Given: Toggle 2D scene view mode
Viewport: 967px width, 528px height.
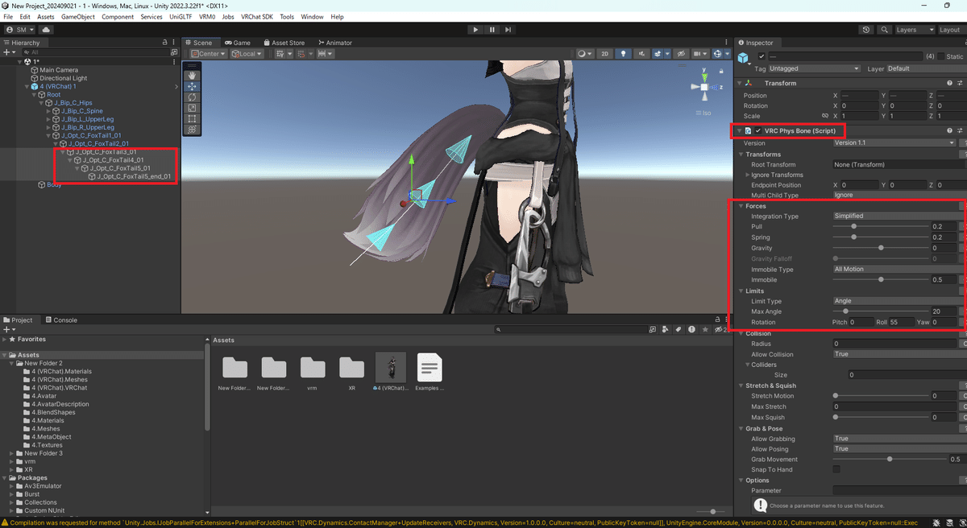Looking at the screenshot, I should coord(605,54).
